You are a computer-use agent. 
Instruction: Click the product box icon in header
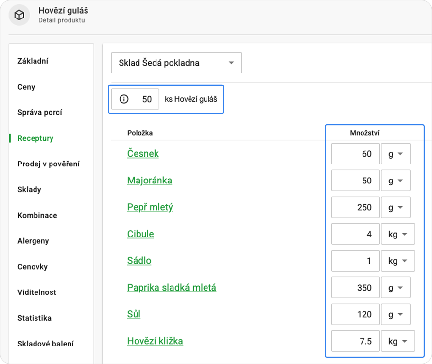[19, 16]
